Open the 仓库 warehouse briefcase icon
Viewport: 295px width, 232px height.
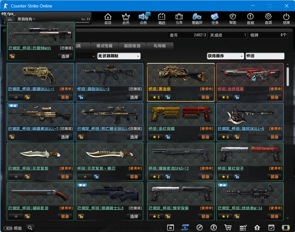coord(179,19)
